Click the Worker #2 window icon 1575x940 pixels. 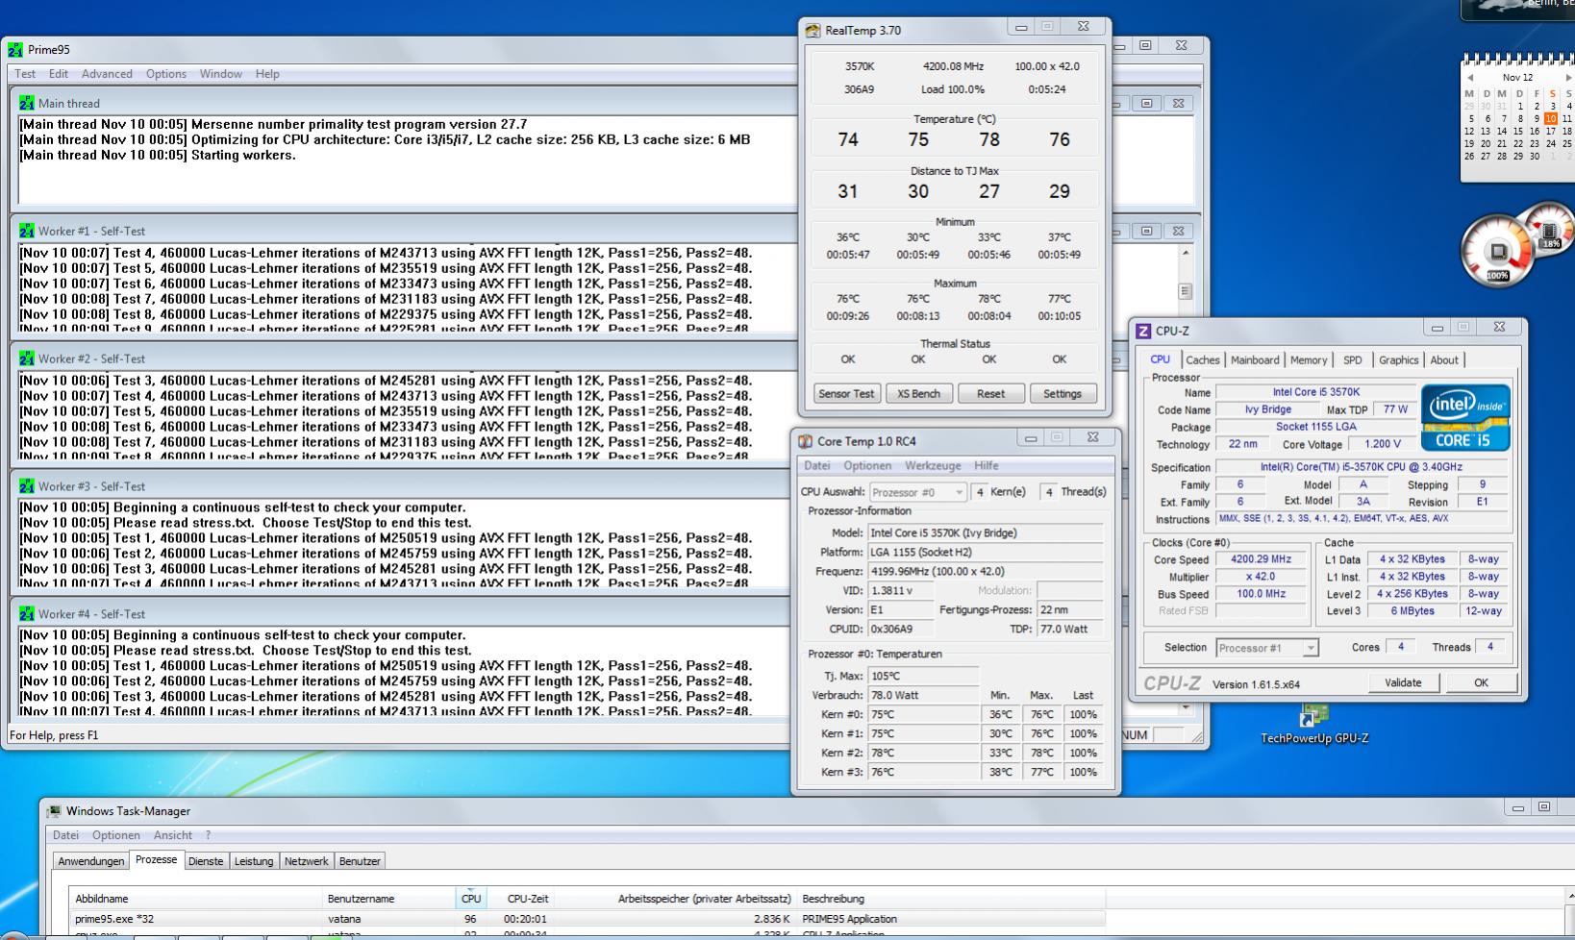(27, 359)
